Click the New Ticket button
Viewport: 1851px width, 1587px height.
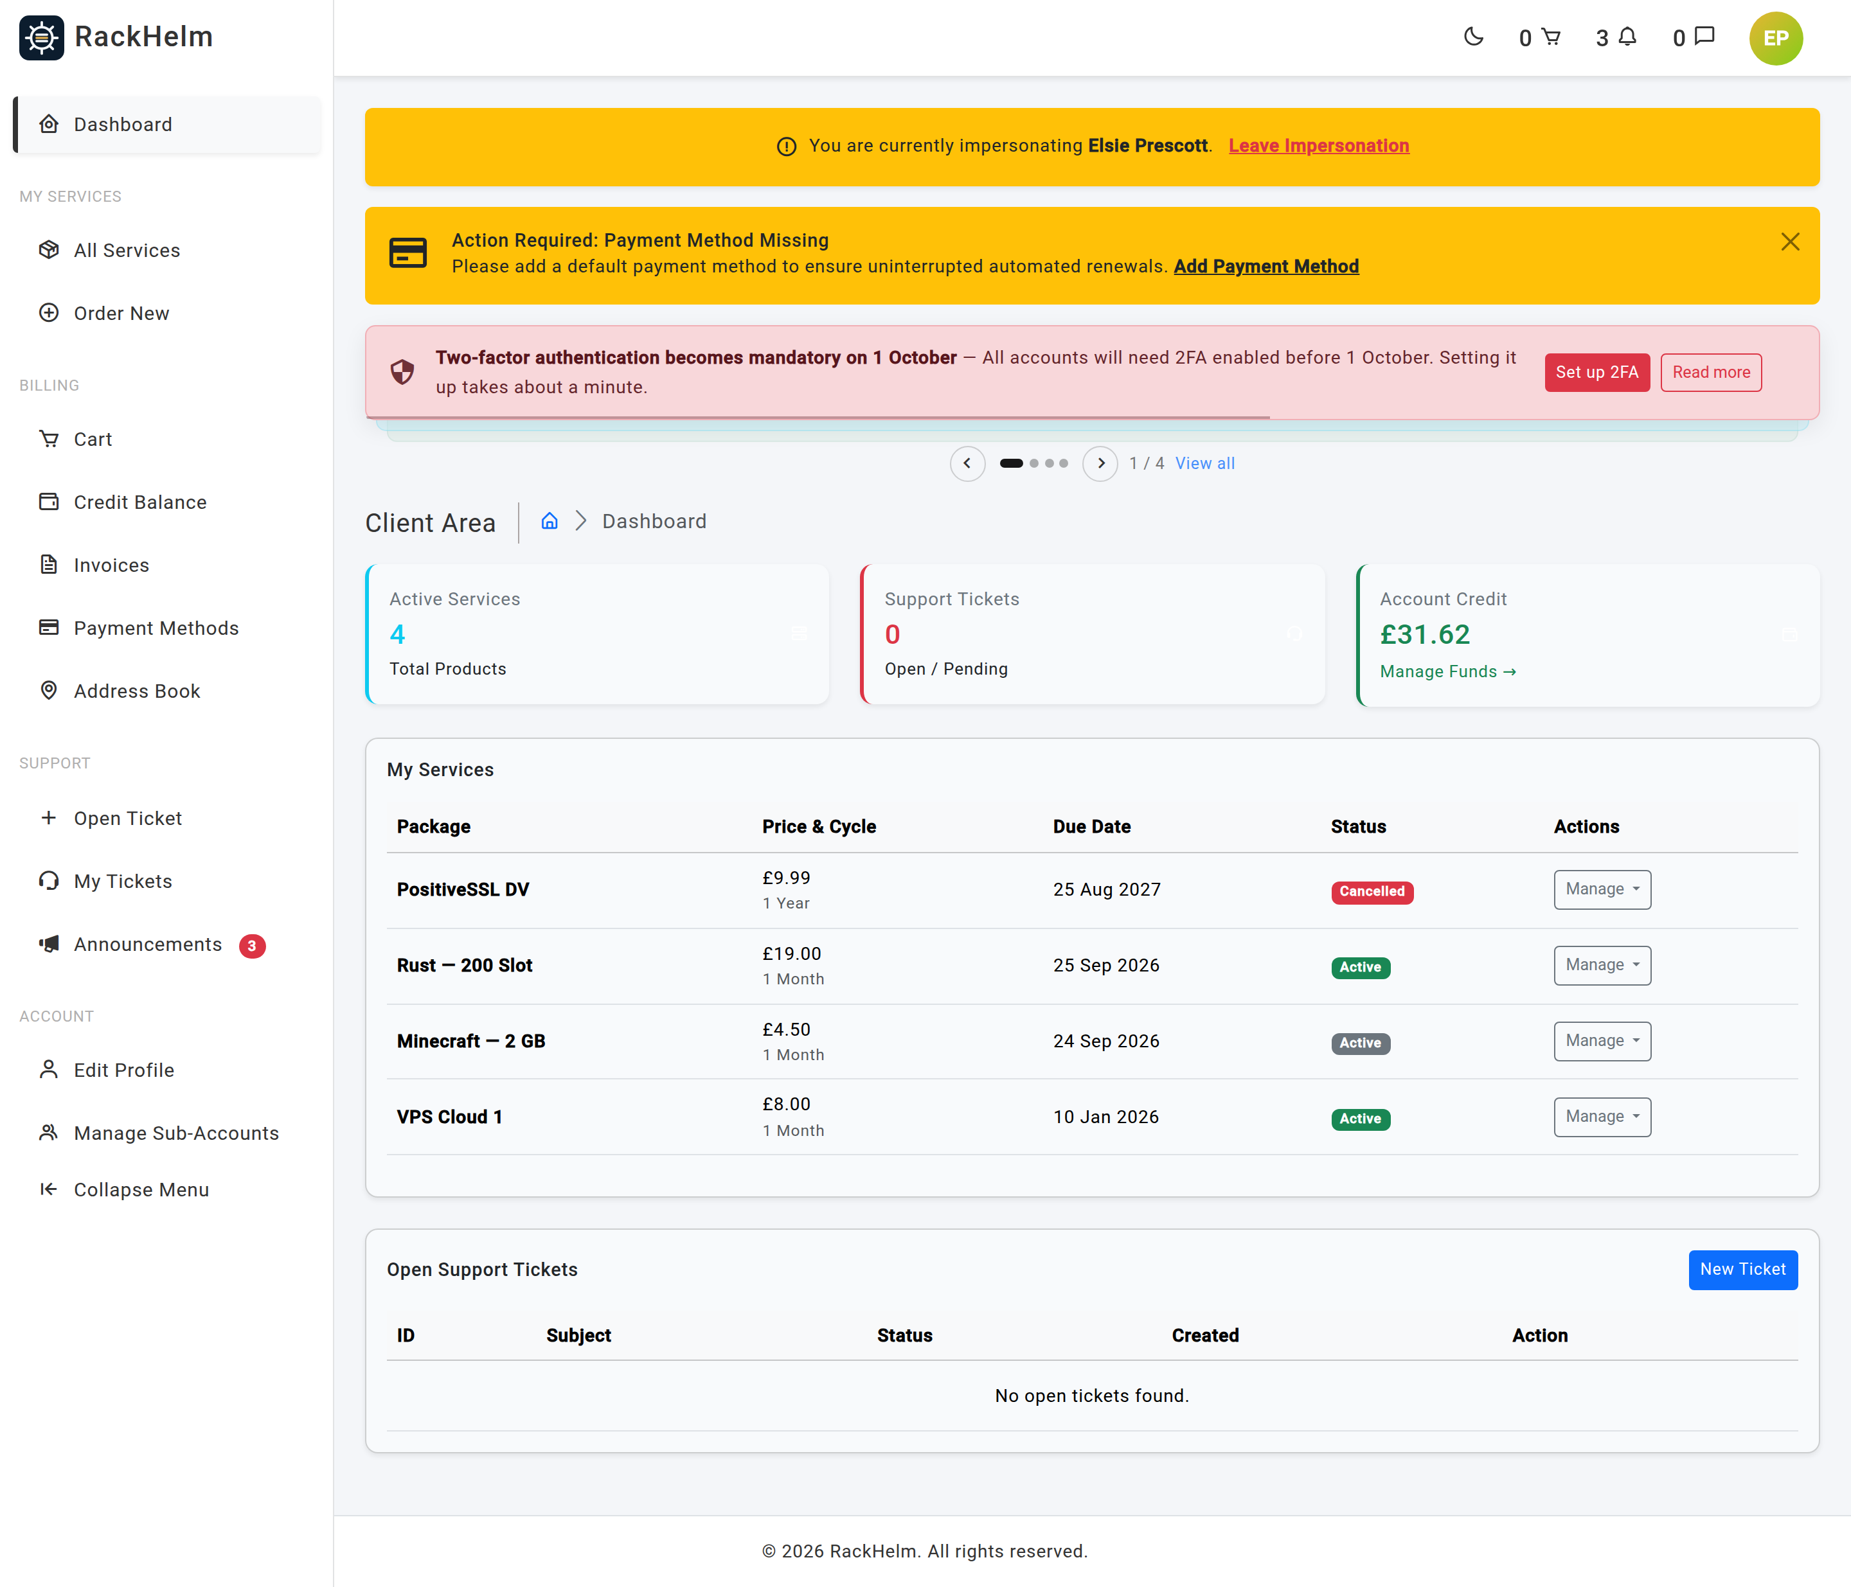point(1743,1270)
